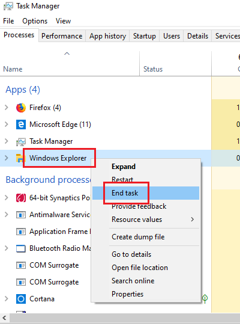Click the horizontal scrollbar track

(x=125, y=318)
